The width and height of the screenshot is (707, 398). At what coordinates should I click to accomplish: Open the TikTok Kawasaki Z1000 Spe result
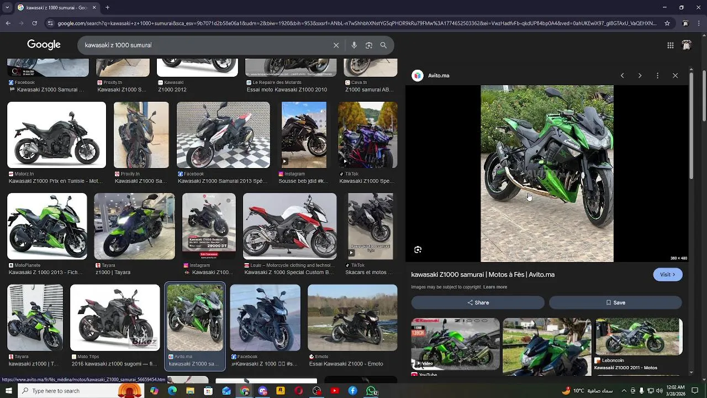(x=367, y=135)
